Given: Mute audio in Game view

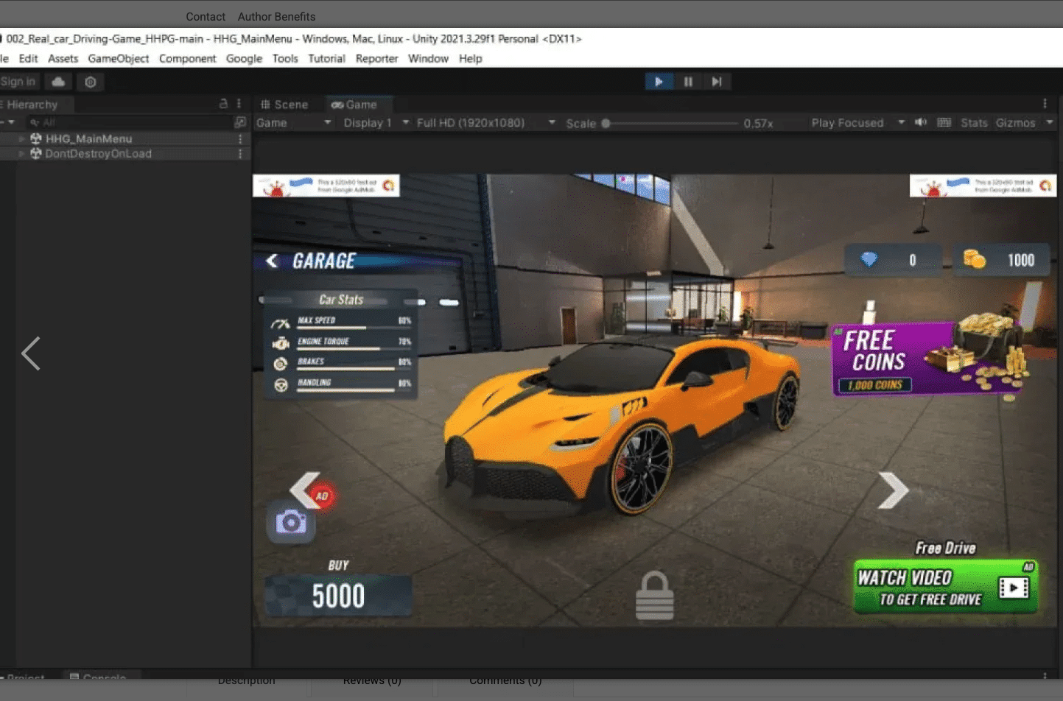Looking at the screenshot, I should [x=921, y=122].
